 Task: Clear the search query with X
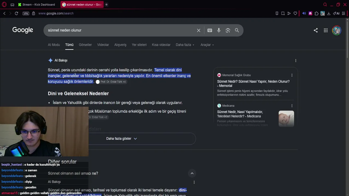point(198,30)
